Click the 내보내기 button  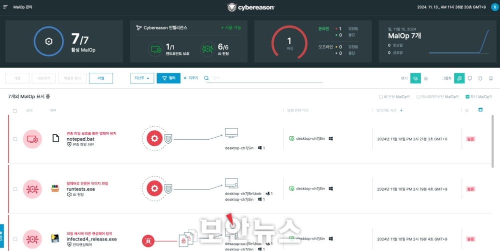coord(43,78)
